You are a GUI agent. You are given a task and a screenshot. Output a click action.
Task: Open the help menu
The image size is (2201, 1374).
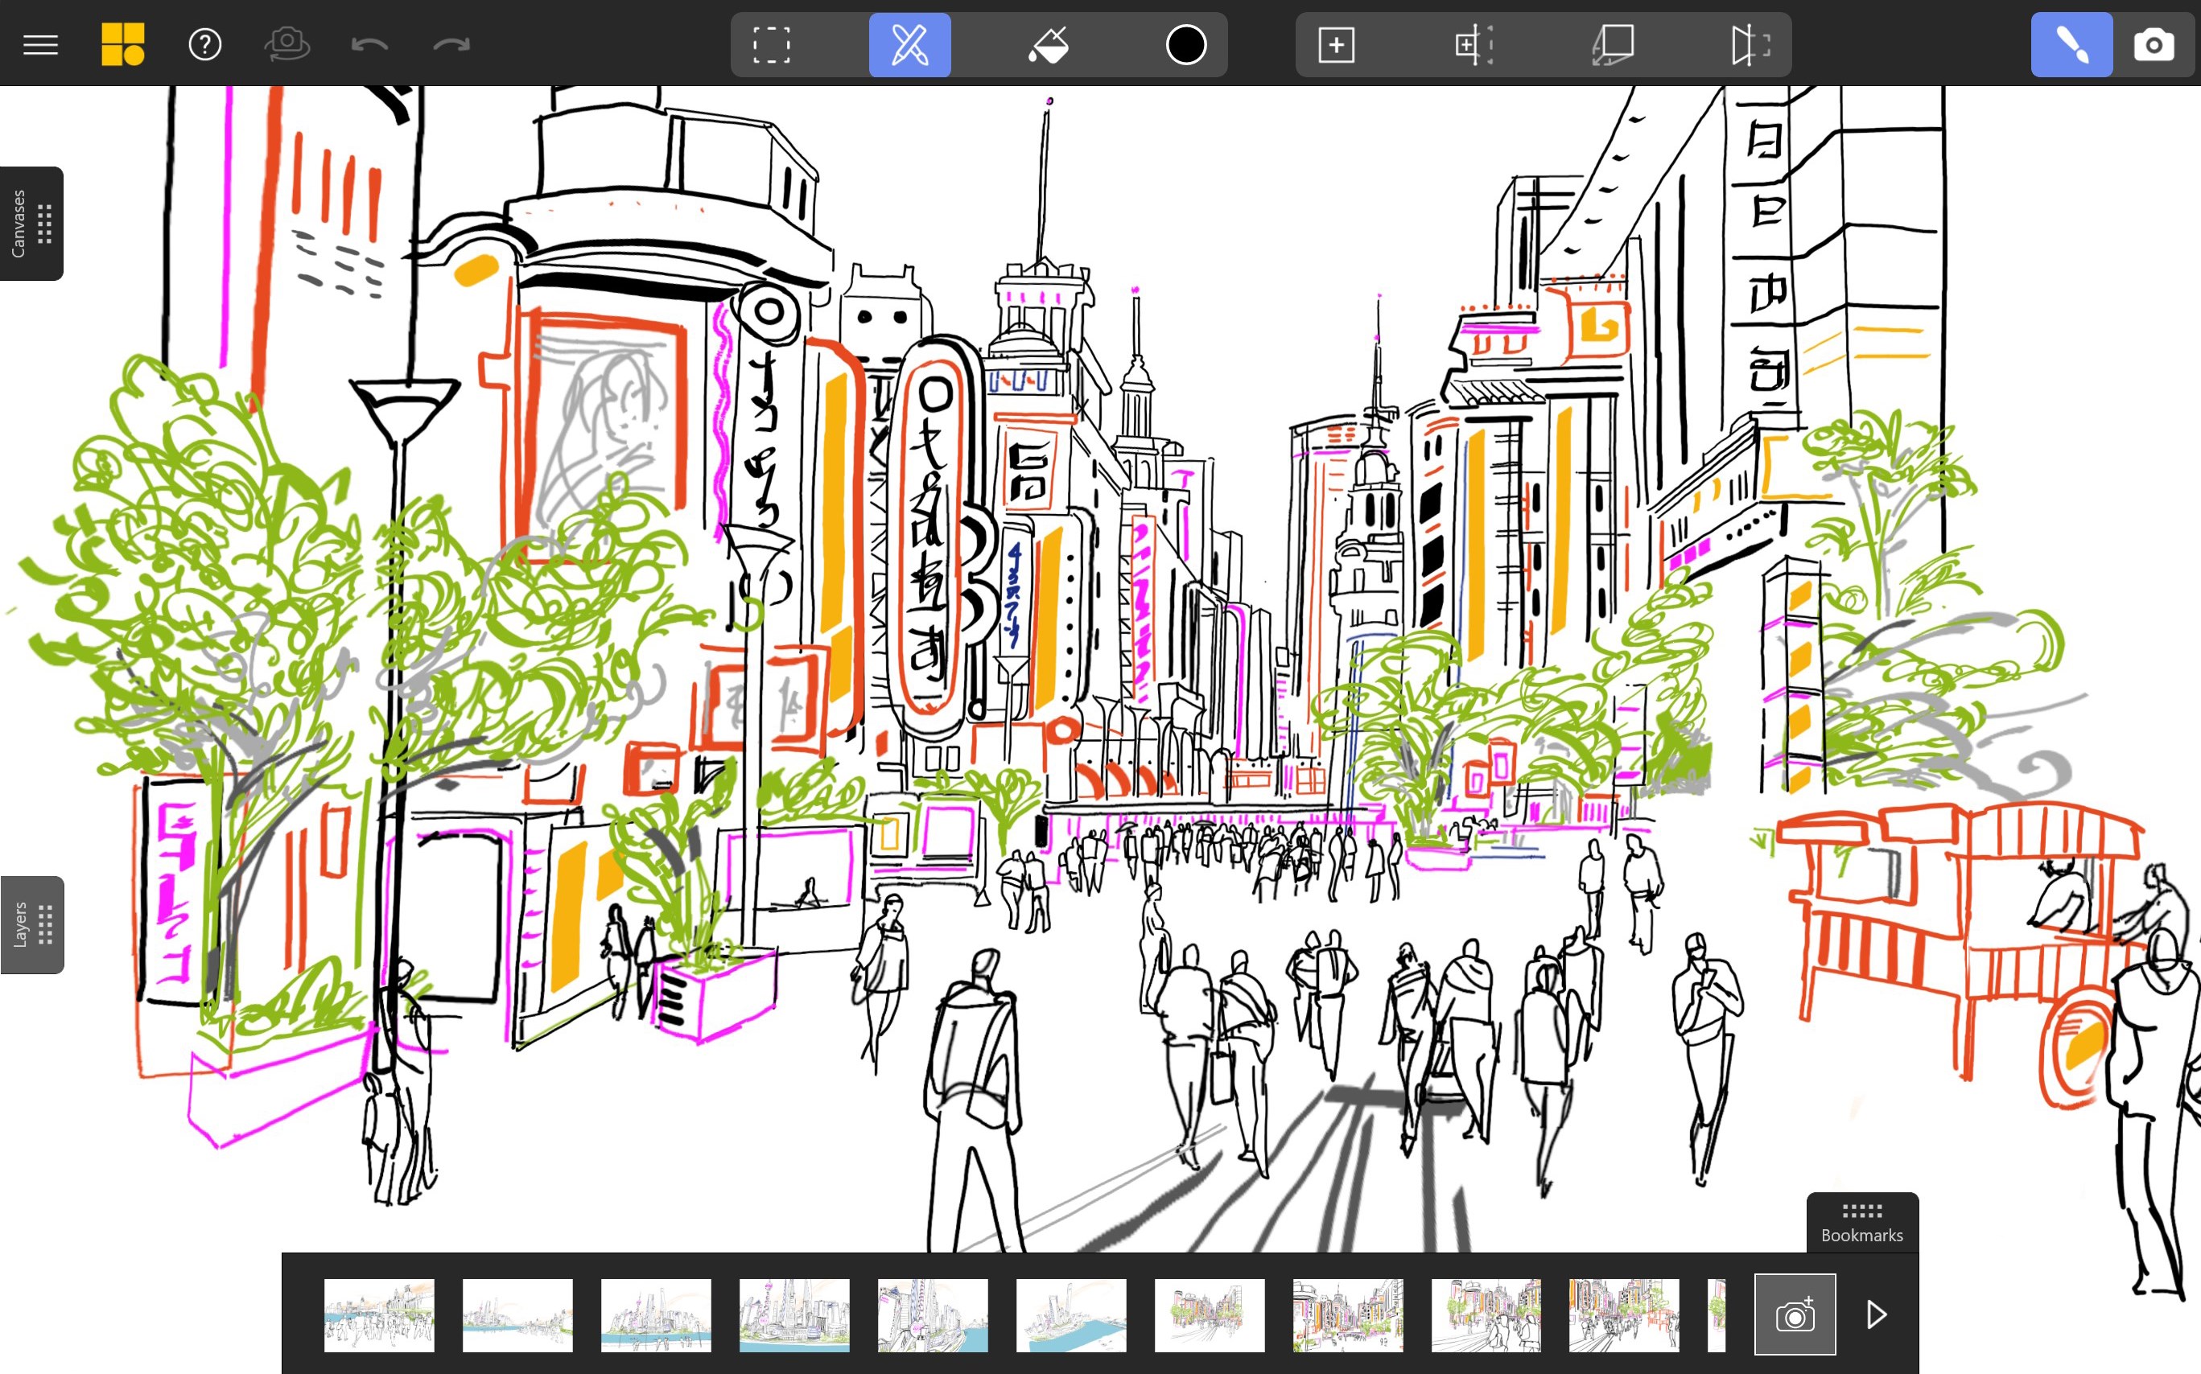coord(204,43)
